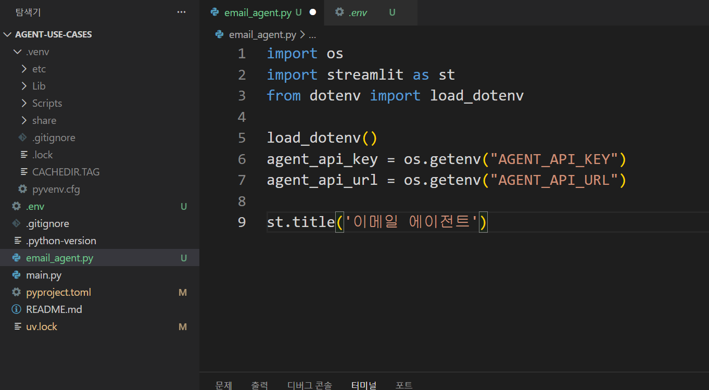
Task: Open the 터미널 panel tab
Action: pyautogui.click(x=364, y=385)
